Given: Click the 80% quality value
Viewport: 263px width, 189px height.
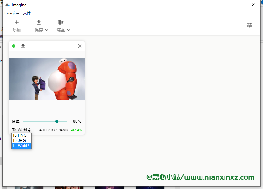Looking at the screenshot, I should tap(77, 121).
